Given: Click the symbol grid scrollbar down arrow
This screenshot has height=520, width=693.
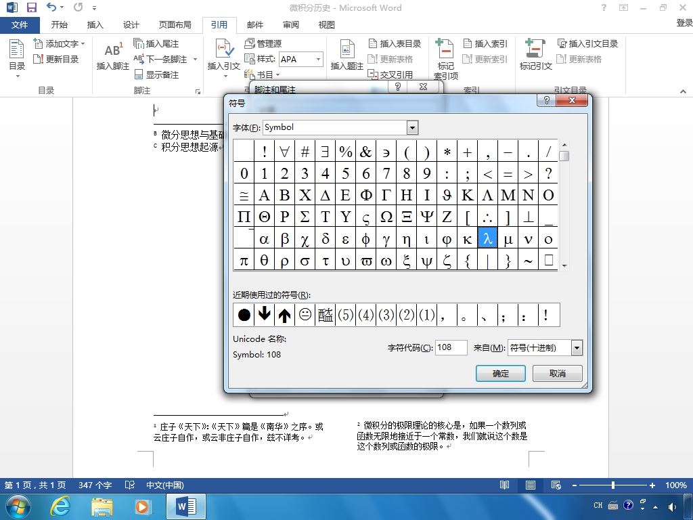Looking at the screenshot, I should coord(564,265).
